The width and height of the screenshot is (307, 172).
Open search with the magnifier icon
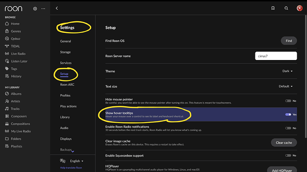pyautogui.click(x=286, y=8)
